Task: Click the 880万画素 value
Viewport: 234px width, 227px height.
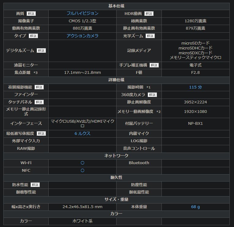Action: (x=82, y=28)
